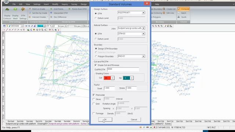The image size is (235, 132).
Task: Open the Help menu
Action: click(157, 4)
